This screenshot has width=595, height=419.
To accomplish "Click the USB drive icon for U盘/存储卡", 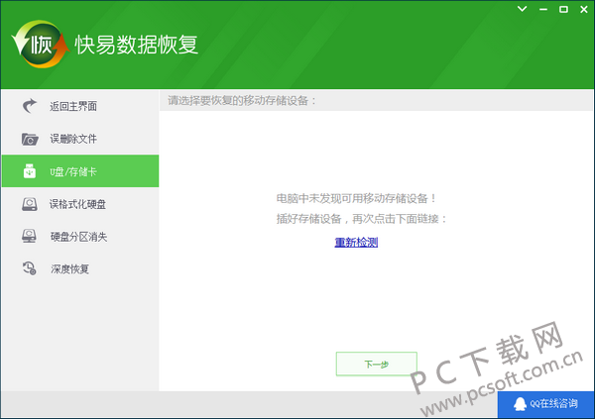I will (x=30, y=171).
